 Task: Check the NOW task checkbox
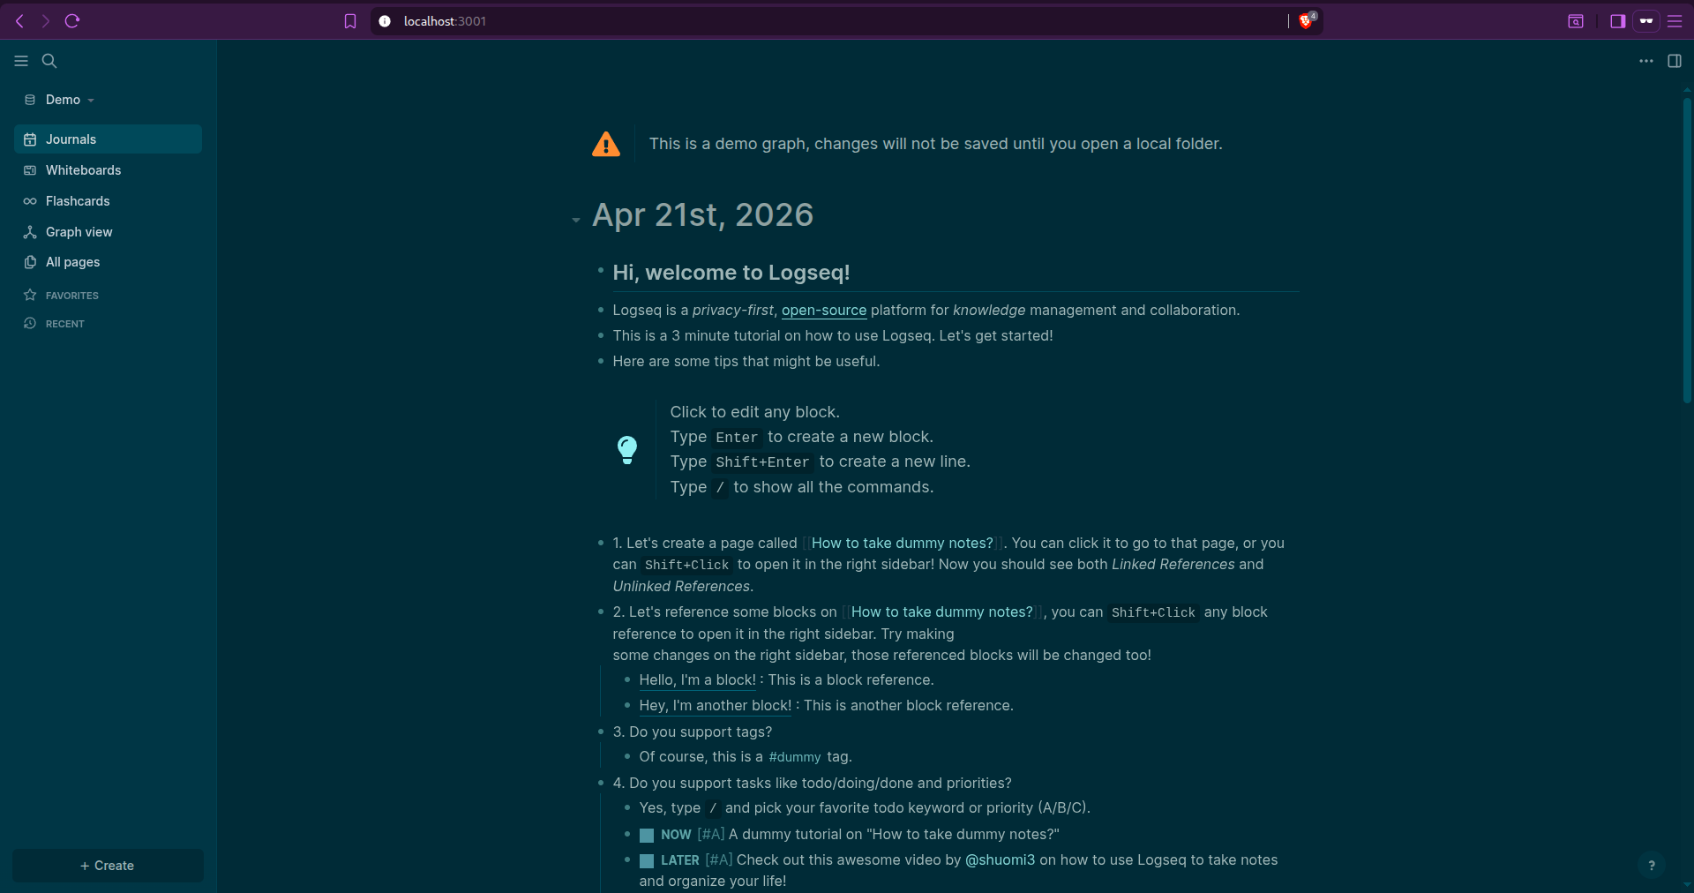pyautogui.click(x=647, y=835)
